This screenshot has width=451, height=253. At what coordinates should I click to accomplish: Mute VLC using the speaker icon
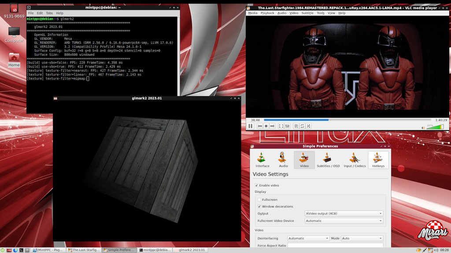point(423,128)
